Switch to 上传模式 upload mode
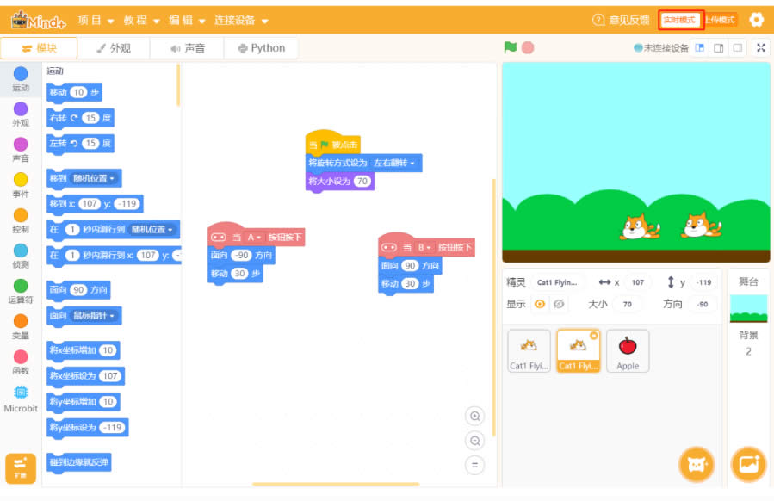This screenshot has width=774, height=501. tap(721, 20)
